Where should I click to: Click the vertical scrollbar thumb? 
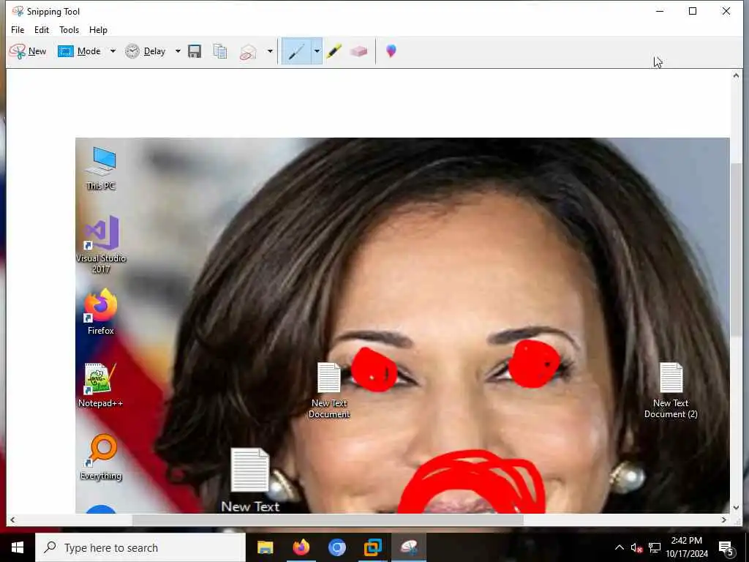736,249
